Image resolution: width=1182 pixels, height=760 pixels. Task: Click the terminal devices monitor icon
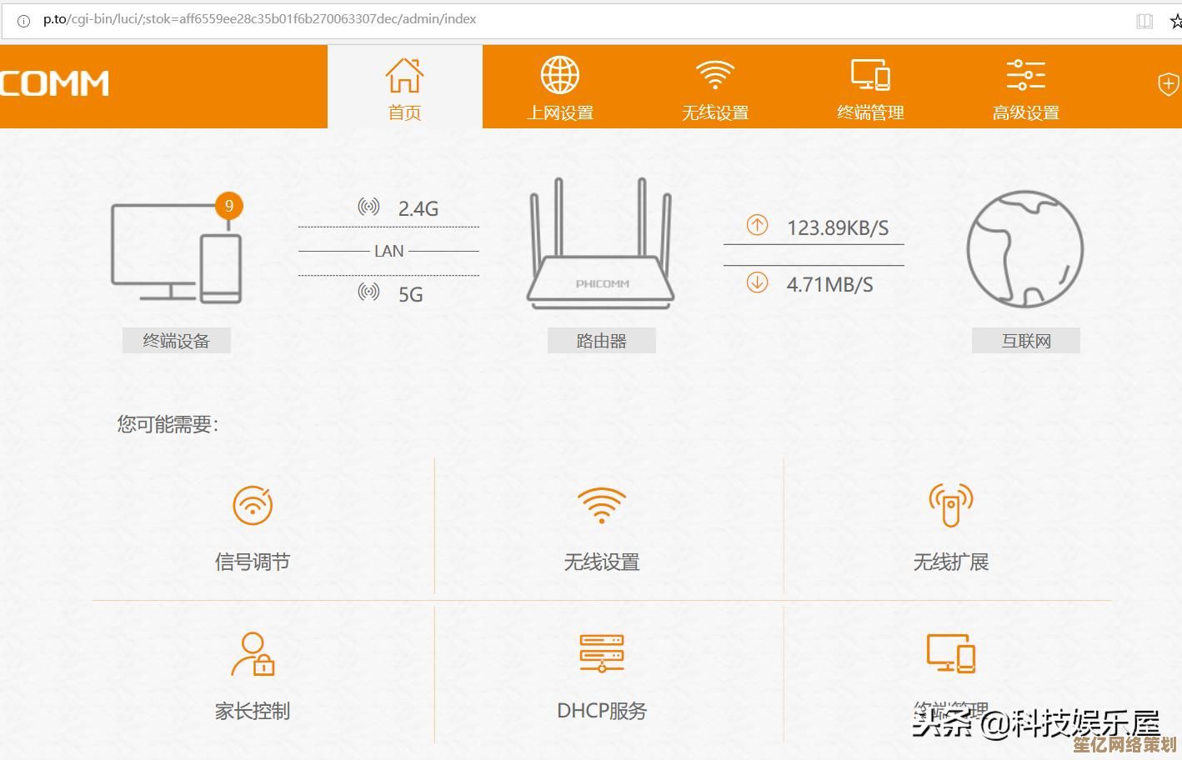[x=175, y=252]
